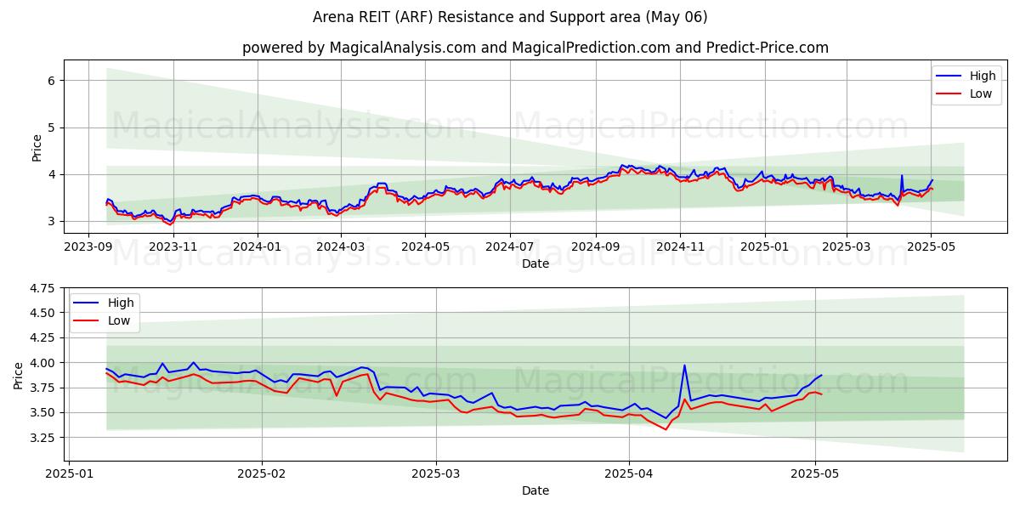Screen dimensions: 1020x510
Task: Click the '2023-11' x-axis tick label
Action: pos(173,246)
